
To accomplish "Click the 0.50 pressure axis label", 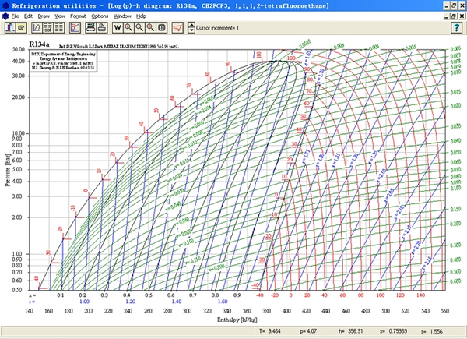I will coord(17,290).
